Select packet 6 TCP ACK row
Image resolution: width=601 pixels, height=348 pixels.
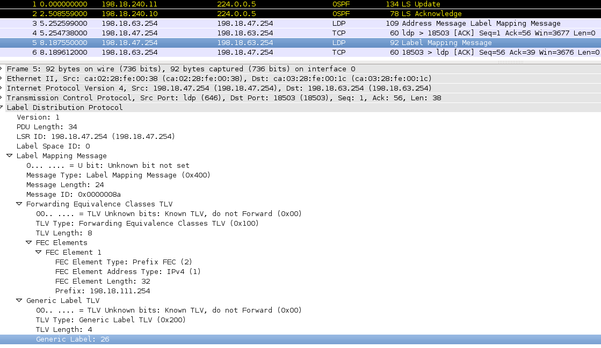pyautogui.click(x=269, y=53)
